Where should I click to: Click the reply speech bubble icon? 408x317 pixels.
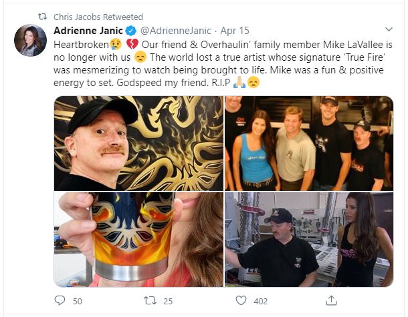point(60,301)
